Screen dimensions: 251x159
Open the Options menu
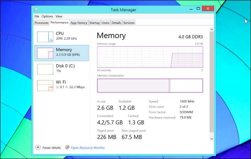click(47, 17)
